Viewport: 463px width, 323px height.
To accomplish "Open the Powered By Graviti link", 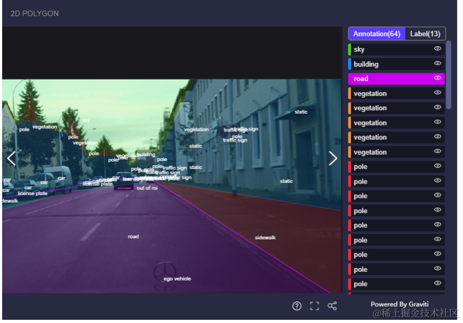I will click(399, 304).
